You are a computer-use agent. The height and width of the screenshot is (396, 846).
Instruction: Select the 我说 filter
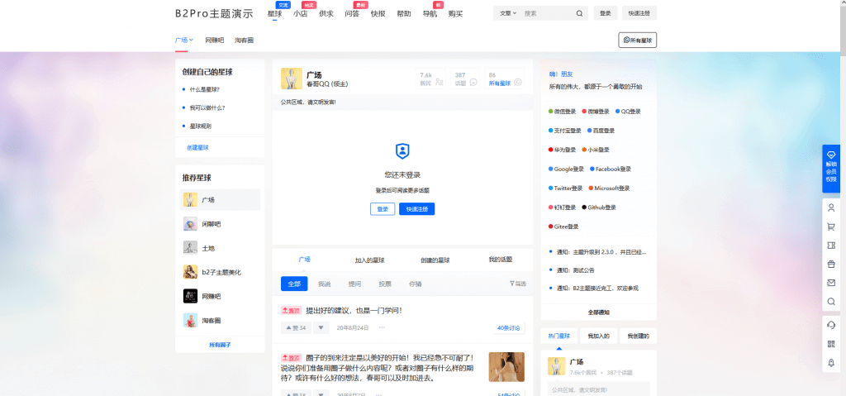pyautogui.click(x=324, y=284)
